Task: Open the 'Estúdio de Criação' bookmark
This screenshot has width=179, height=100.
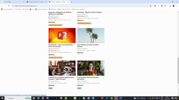Action: (x=41, y=9)
